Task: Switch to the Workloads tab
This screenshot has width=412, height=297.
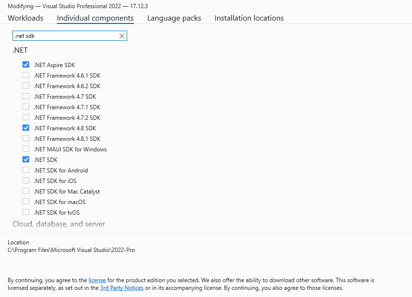Action: coord(25,18)
